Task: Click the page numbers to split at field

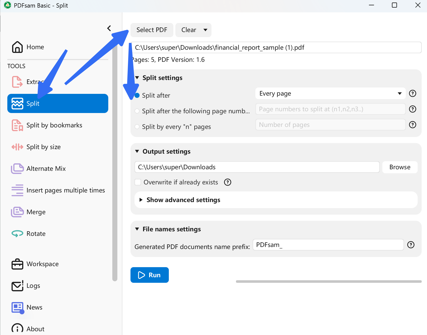Action: pyautogui.click(x=330, y=109)
